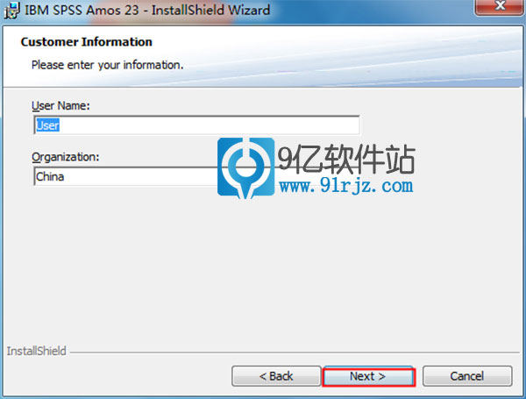Click the Next > button
The image size is (526, 399).
(368, 376)
